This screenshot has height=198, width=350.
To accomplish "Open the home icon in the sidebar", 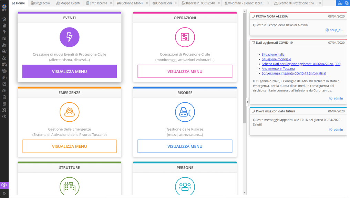I will pos(4,19).
